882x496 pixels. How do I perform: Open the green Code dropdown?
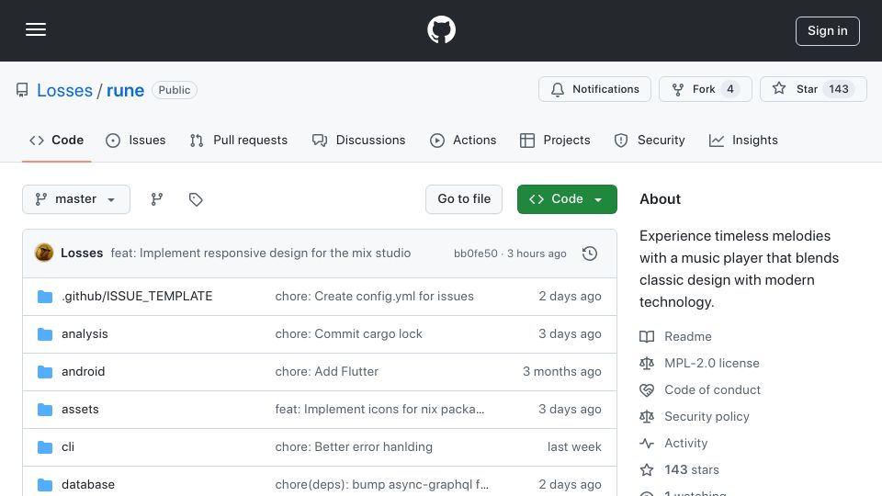(x=567, y=199)
